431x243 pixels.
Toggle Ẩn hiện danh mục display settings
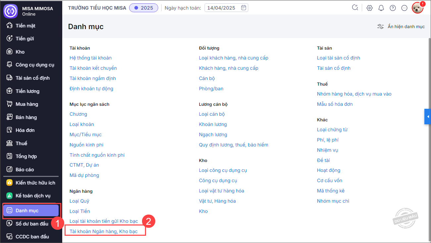click(x=401, y=26)
